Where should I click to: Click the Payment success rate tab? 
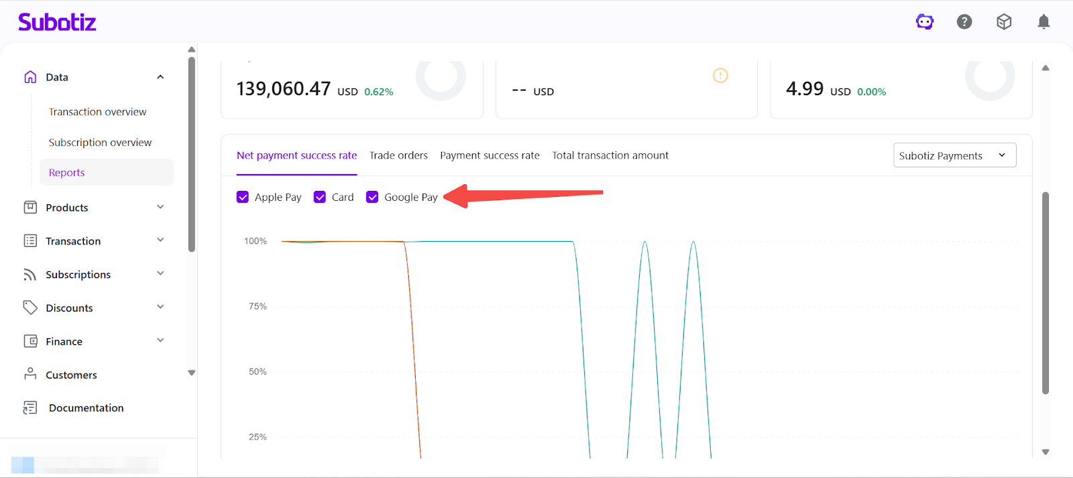(x=490, y=155)
